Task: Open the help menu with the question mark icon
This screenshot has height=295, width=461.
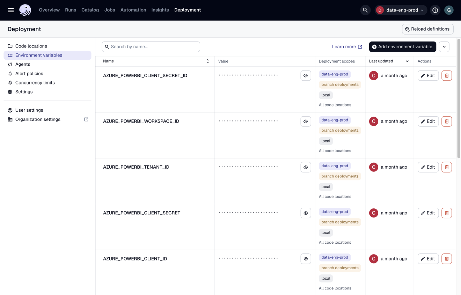Action: coord(435,10)
